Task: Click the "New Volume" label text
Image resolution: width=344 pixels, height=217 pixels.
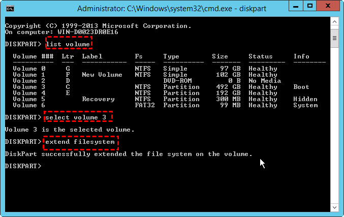Action: pos(102,75)
